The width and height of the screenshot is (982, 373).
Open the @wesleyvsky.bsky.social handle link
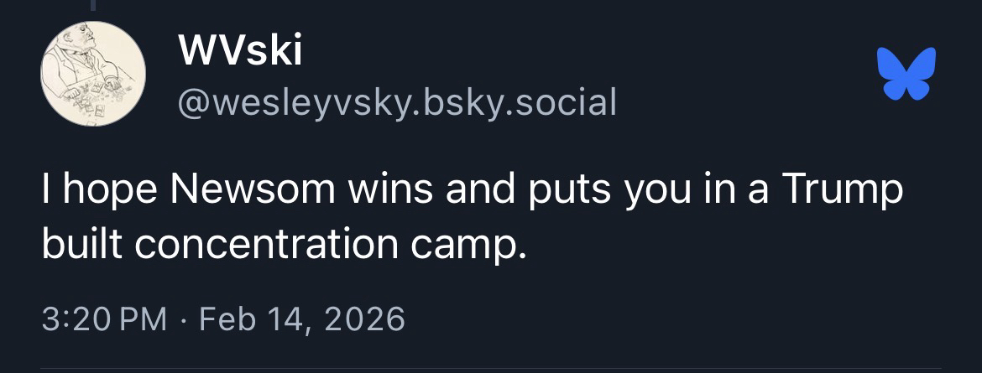(396, 102)
